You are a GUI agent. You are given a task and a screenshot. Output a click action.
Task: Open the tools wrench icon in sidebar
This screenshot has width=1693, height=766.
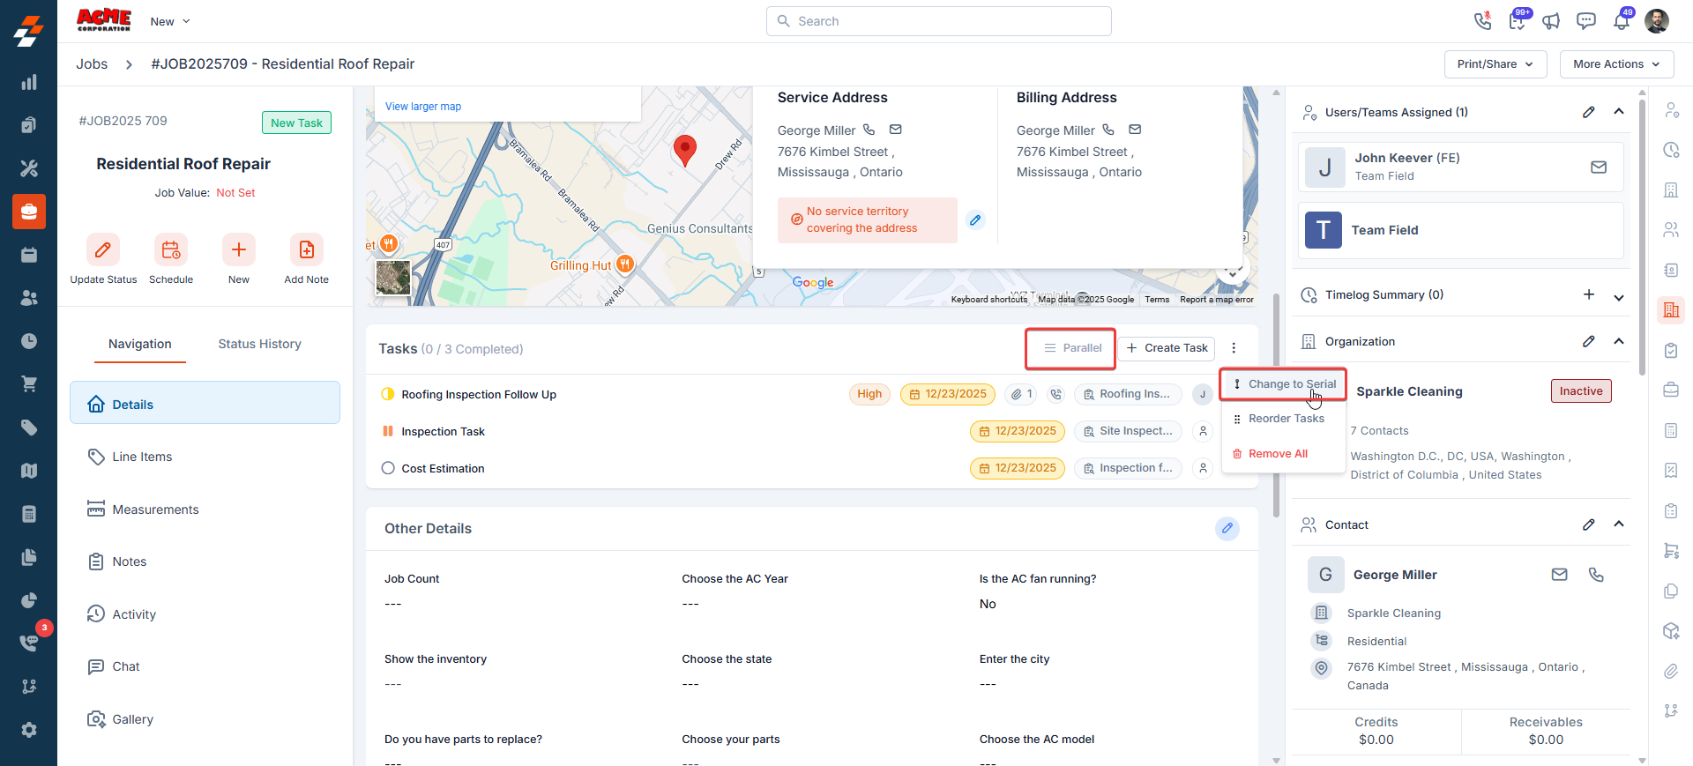(x=29, y=168)
